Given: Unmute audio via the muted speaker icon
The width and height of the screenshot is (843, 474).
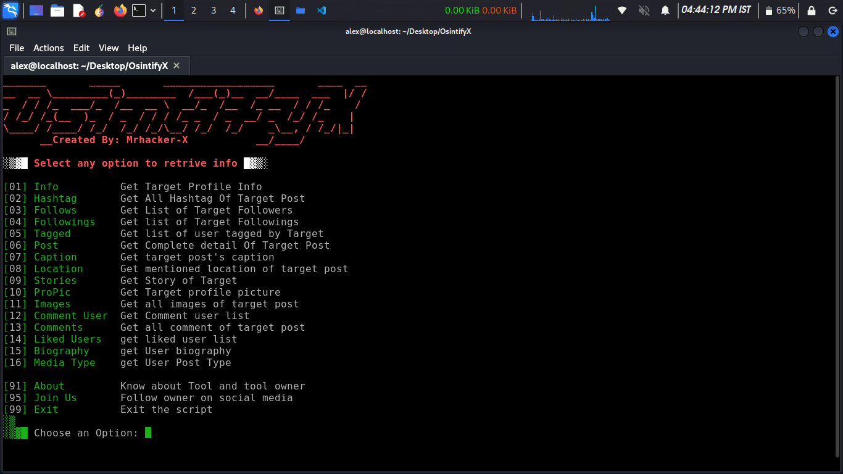Looking at the screenshot, I should click(x=643, y=10).
